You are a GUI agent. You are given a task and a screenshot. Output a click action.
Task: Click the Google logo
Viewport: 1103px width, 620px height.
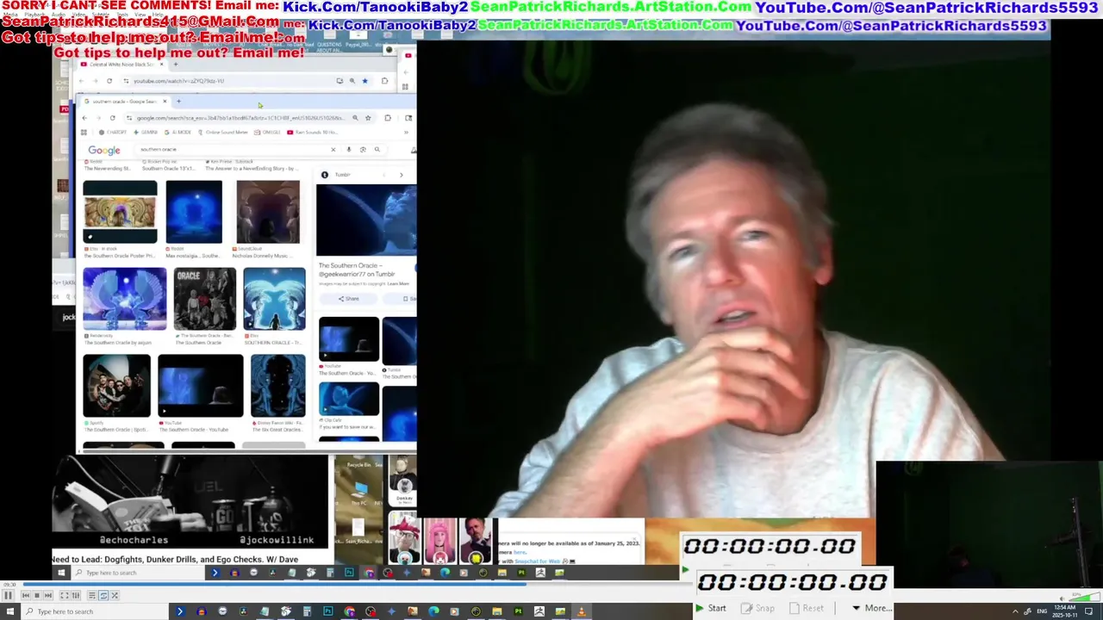click(x=104, y=150)
